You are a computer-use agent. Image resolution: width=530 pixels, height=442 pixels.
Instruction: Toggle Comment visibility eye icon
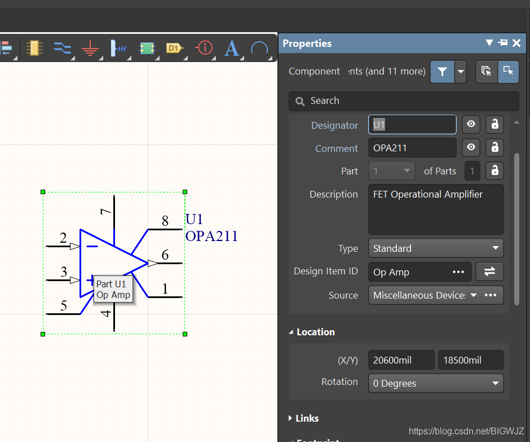pos(471,148)
